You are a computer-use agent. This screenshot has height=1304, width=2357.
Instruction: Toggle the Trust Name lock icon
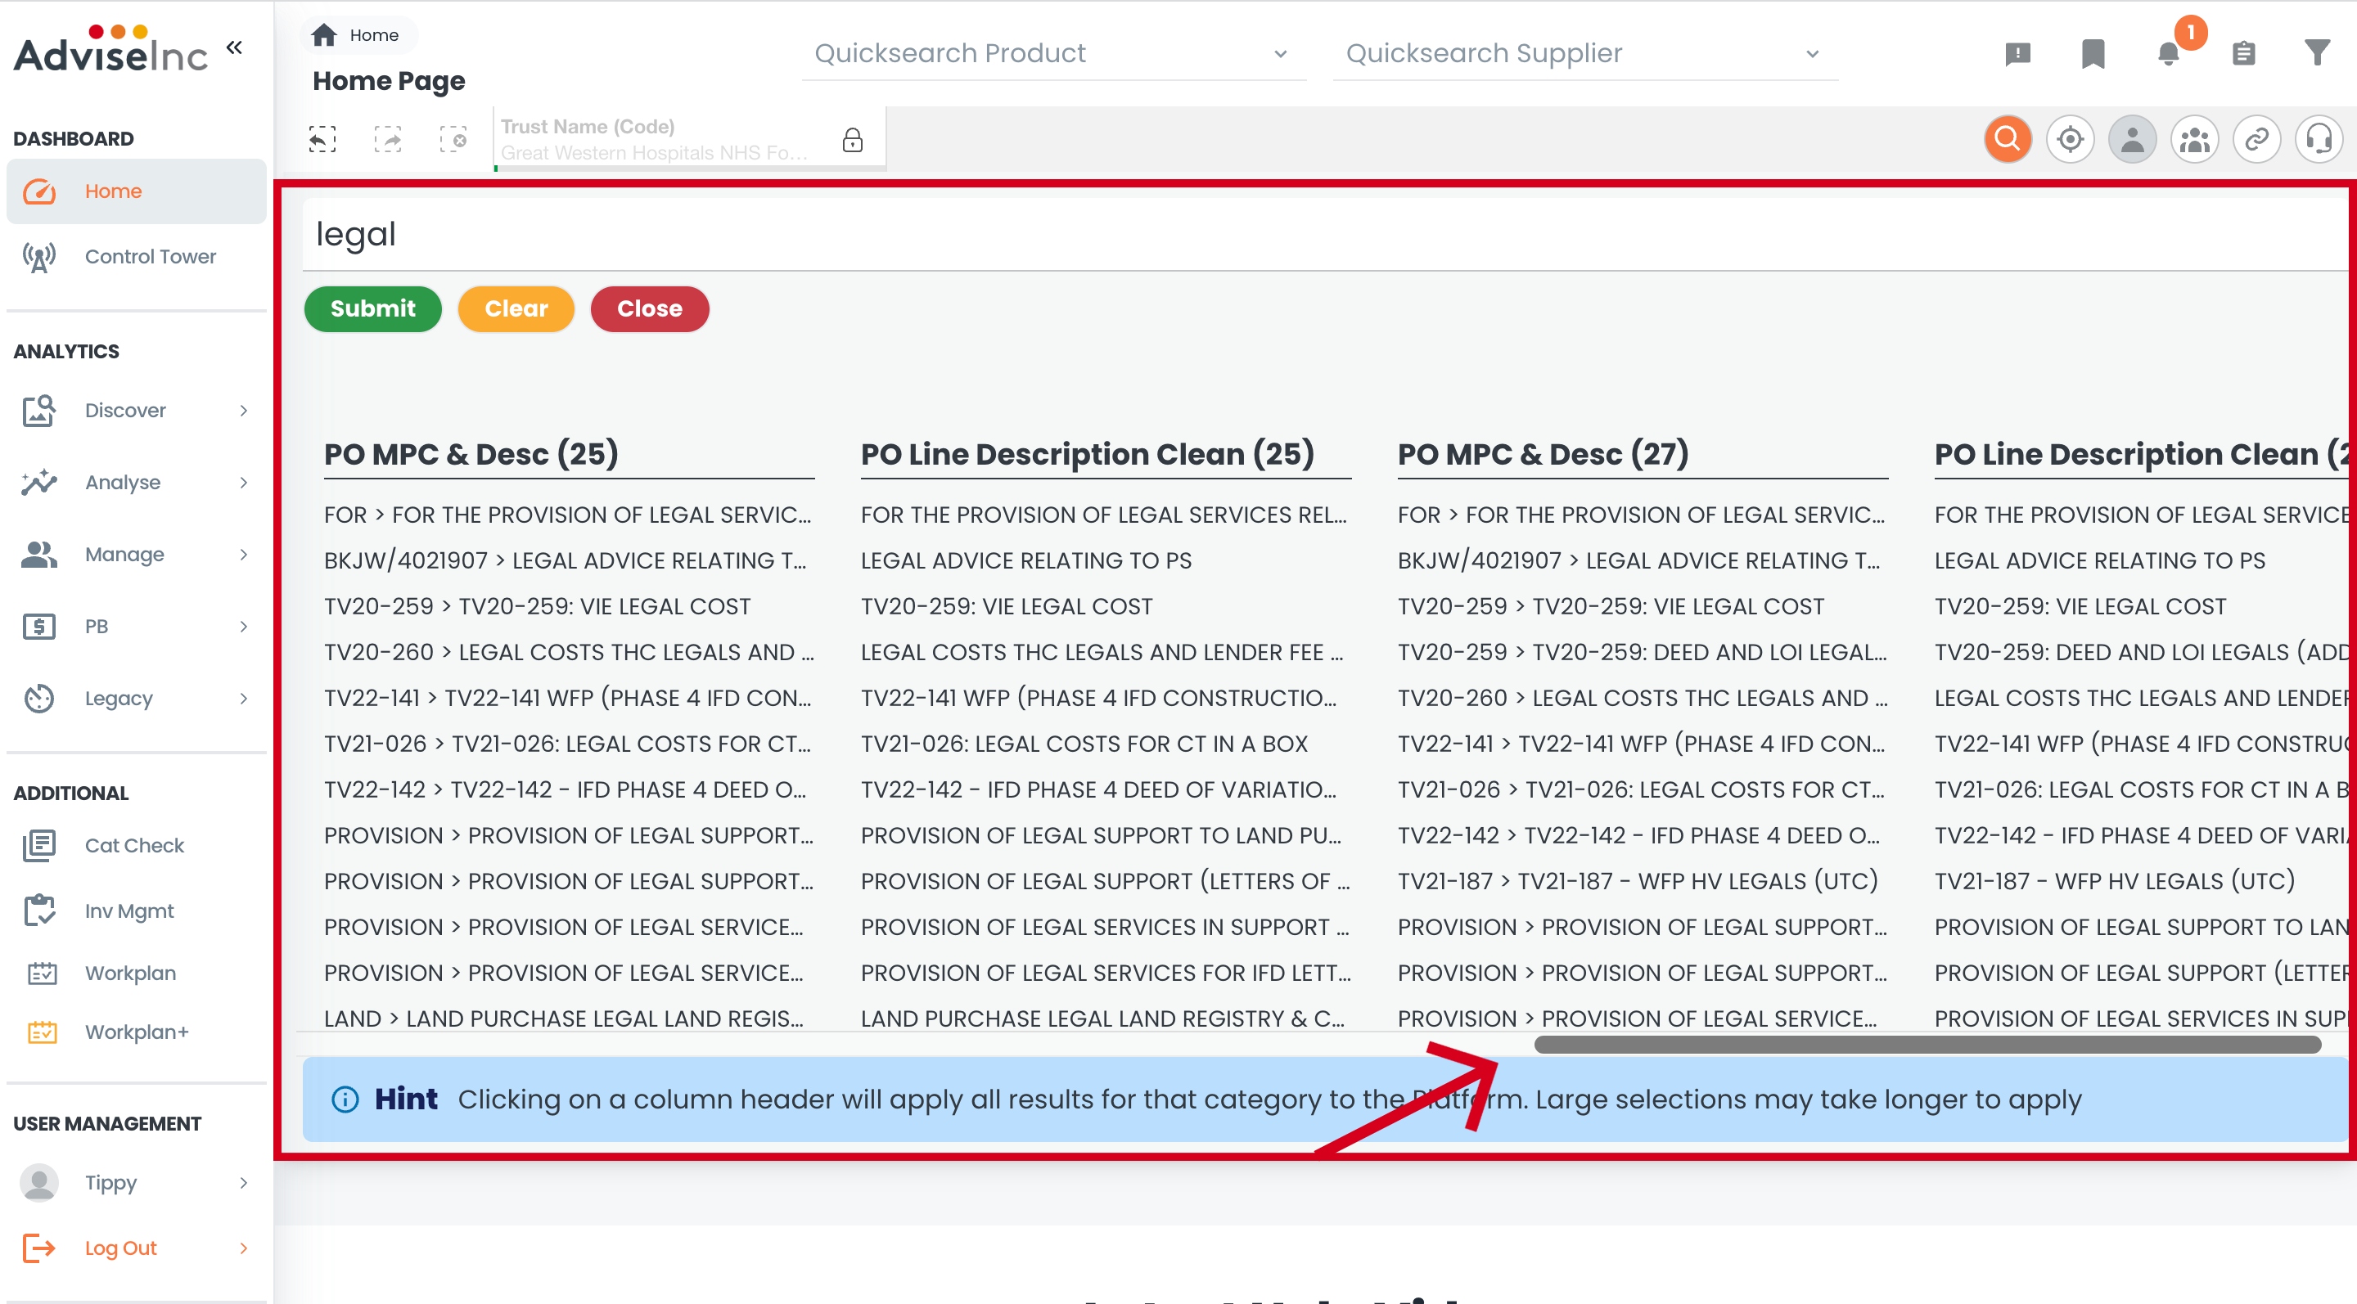pyautogui.click(x=852, y=140)
